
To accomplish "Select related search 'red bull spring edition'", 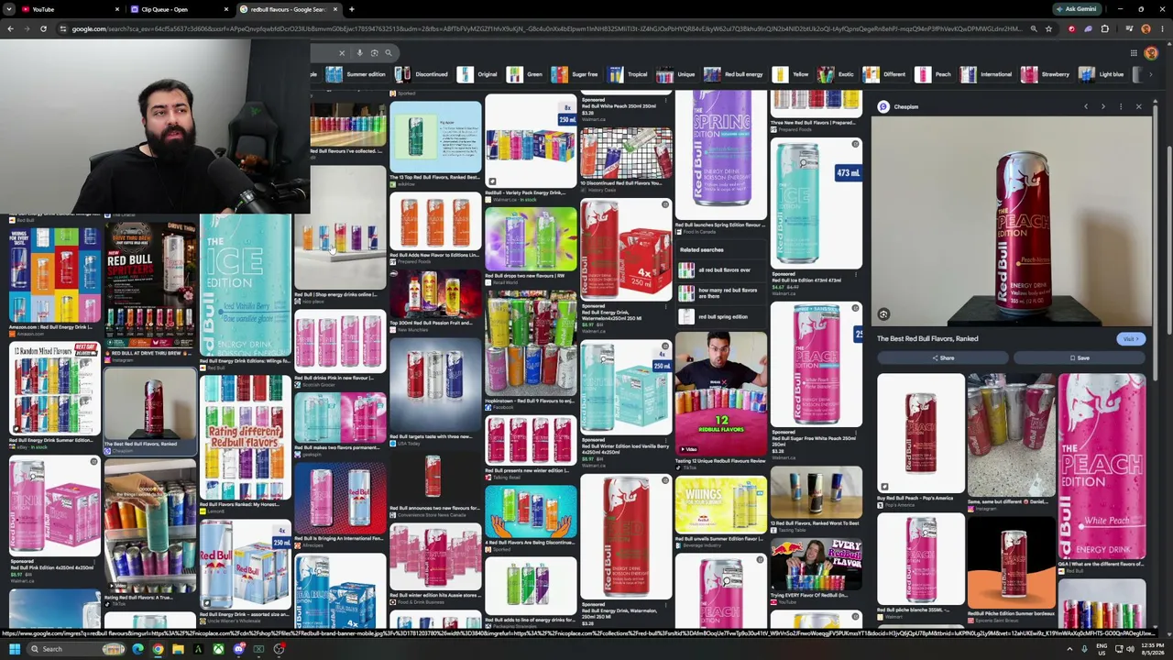I will pyautogui.click(x=722, y=316).
